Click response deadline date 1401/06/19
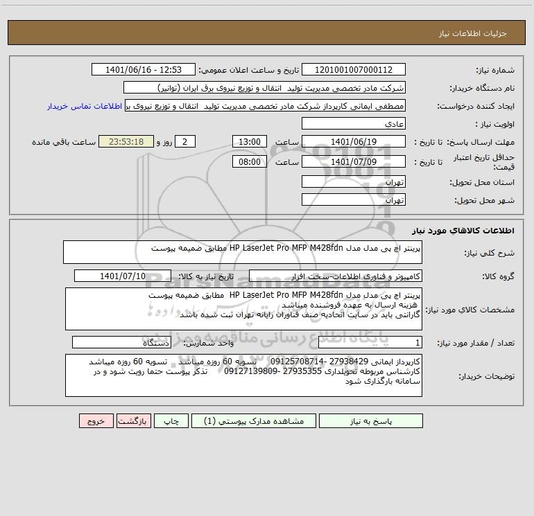 (354, 141)
